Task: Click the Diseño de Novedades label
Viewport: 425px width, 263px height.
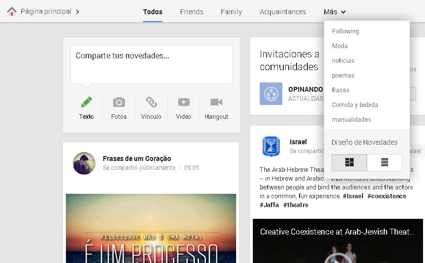Action: tap(364, 142)
